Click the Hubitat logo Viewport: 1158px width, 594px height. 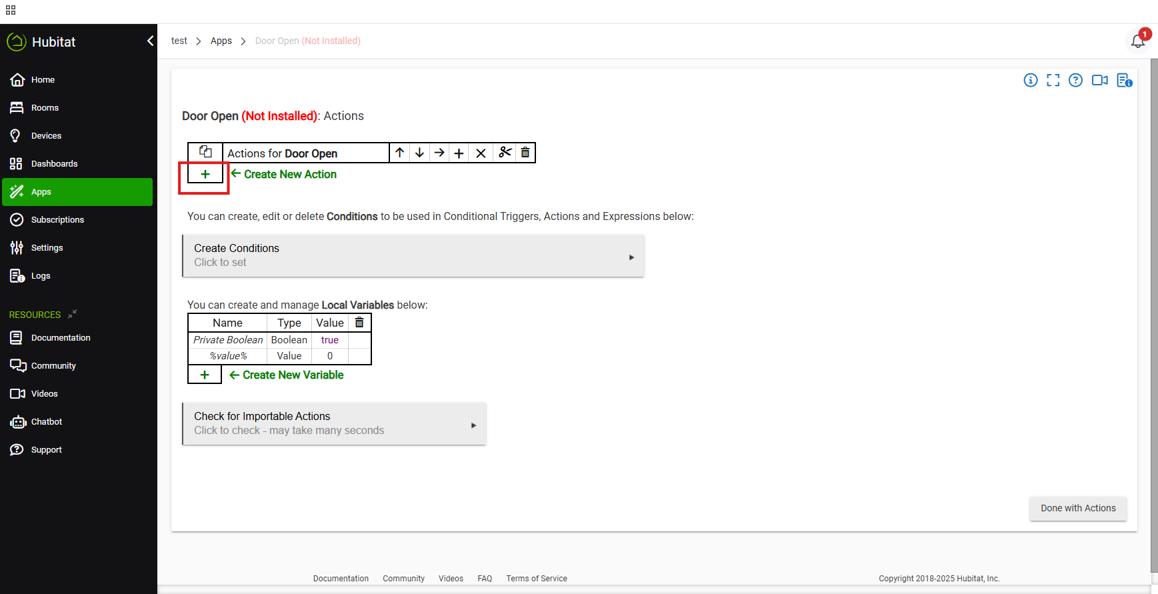pyautogui.click(x=41, y=42)
